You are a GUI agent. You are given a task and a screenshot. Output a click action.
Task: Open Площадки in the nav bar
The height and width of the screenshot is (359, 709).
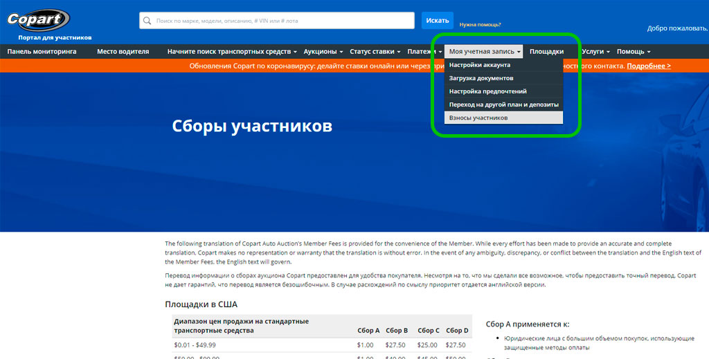[547, 51]
